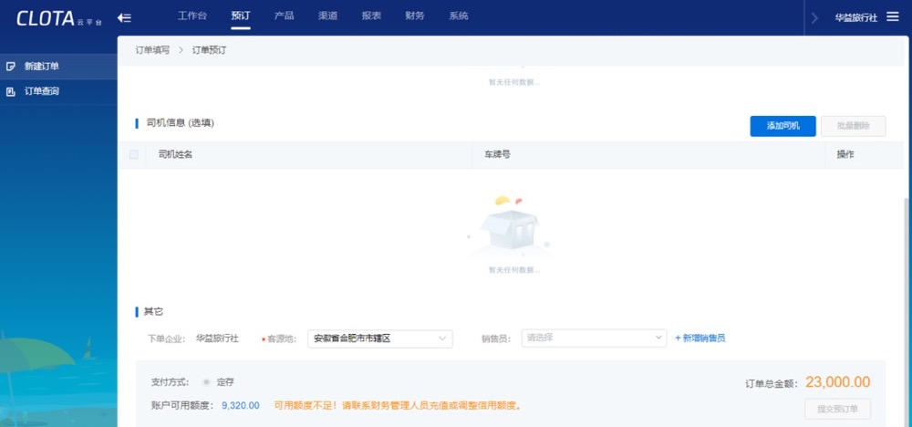912x427 pixels.
Task: Open the 报表 menu
Action: [x=371, y=16]
